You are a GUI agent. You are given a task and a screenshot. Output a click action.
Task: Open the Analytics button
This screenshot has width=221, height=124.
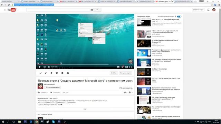click(114, 73)
